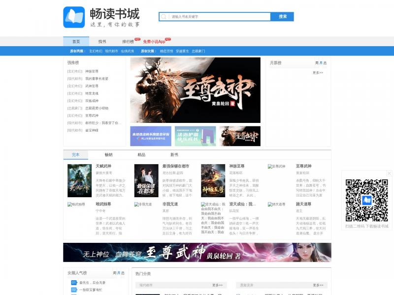Viewport: 394px width, 295px height.
Task: Switch 女频人气榜 ranking to 周
Action: pos(114,273)
